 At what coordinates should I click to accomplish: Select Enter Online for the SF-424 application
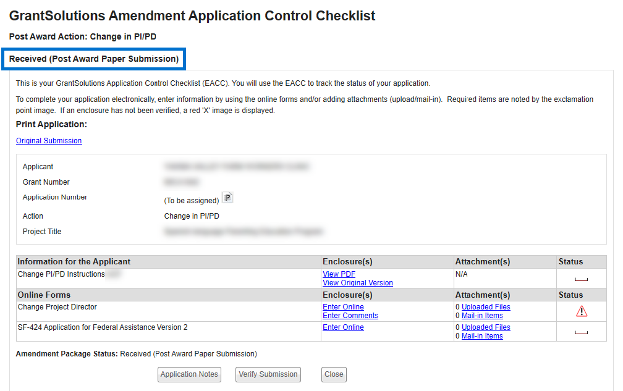[343, 327]
